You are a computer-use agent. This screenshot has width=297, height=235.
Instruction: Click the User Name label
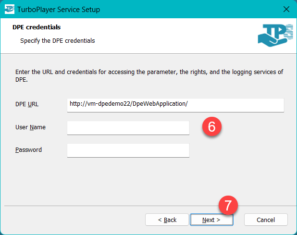31,127
